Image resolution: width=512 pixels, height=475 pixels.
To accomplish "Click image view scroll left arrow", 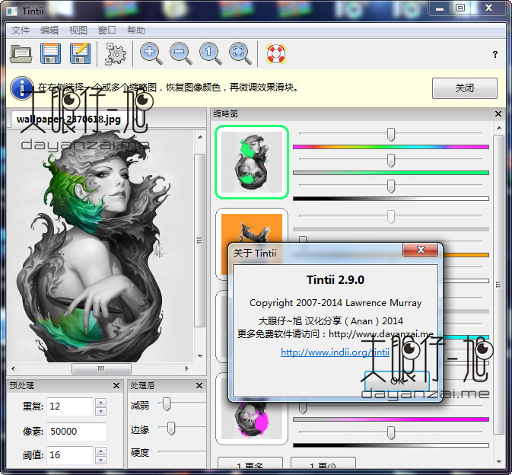I will tap(13, 368).
